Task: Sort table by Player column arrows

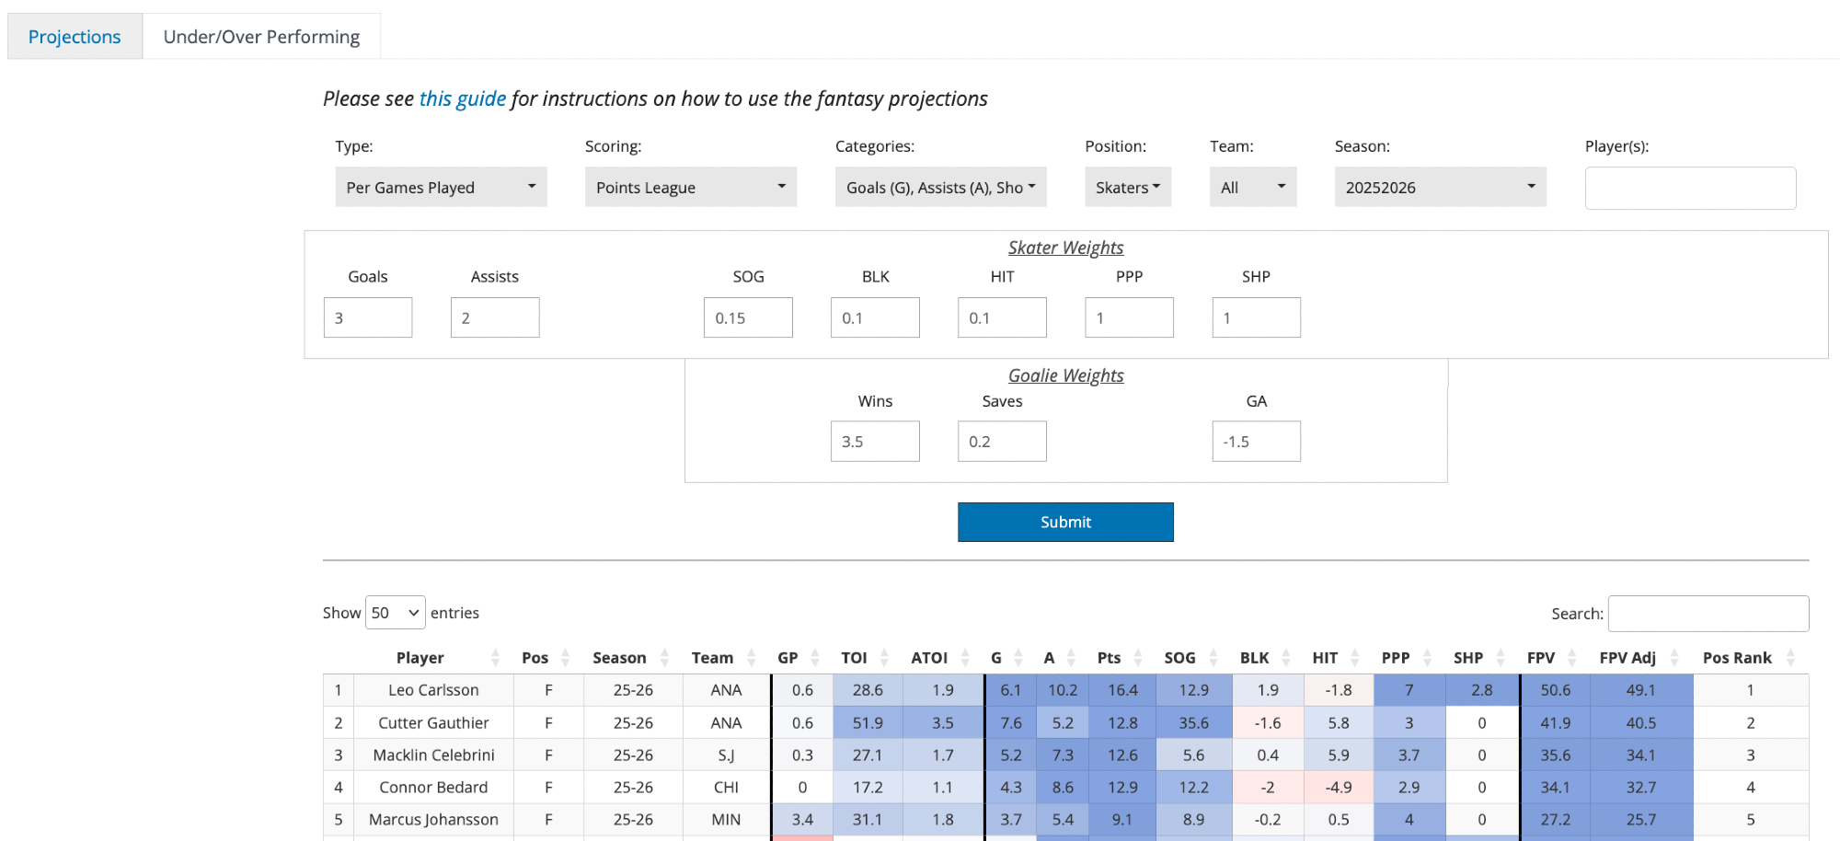Action: click(495, 658)
